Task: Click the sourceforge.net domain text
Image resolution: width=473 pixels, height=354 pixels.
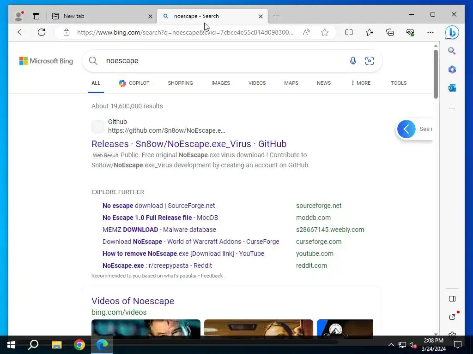Action: 319,206
